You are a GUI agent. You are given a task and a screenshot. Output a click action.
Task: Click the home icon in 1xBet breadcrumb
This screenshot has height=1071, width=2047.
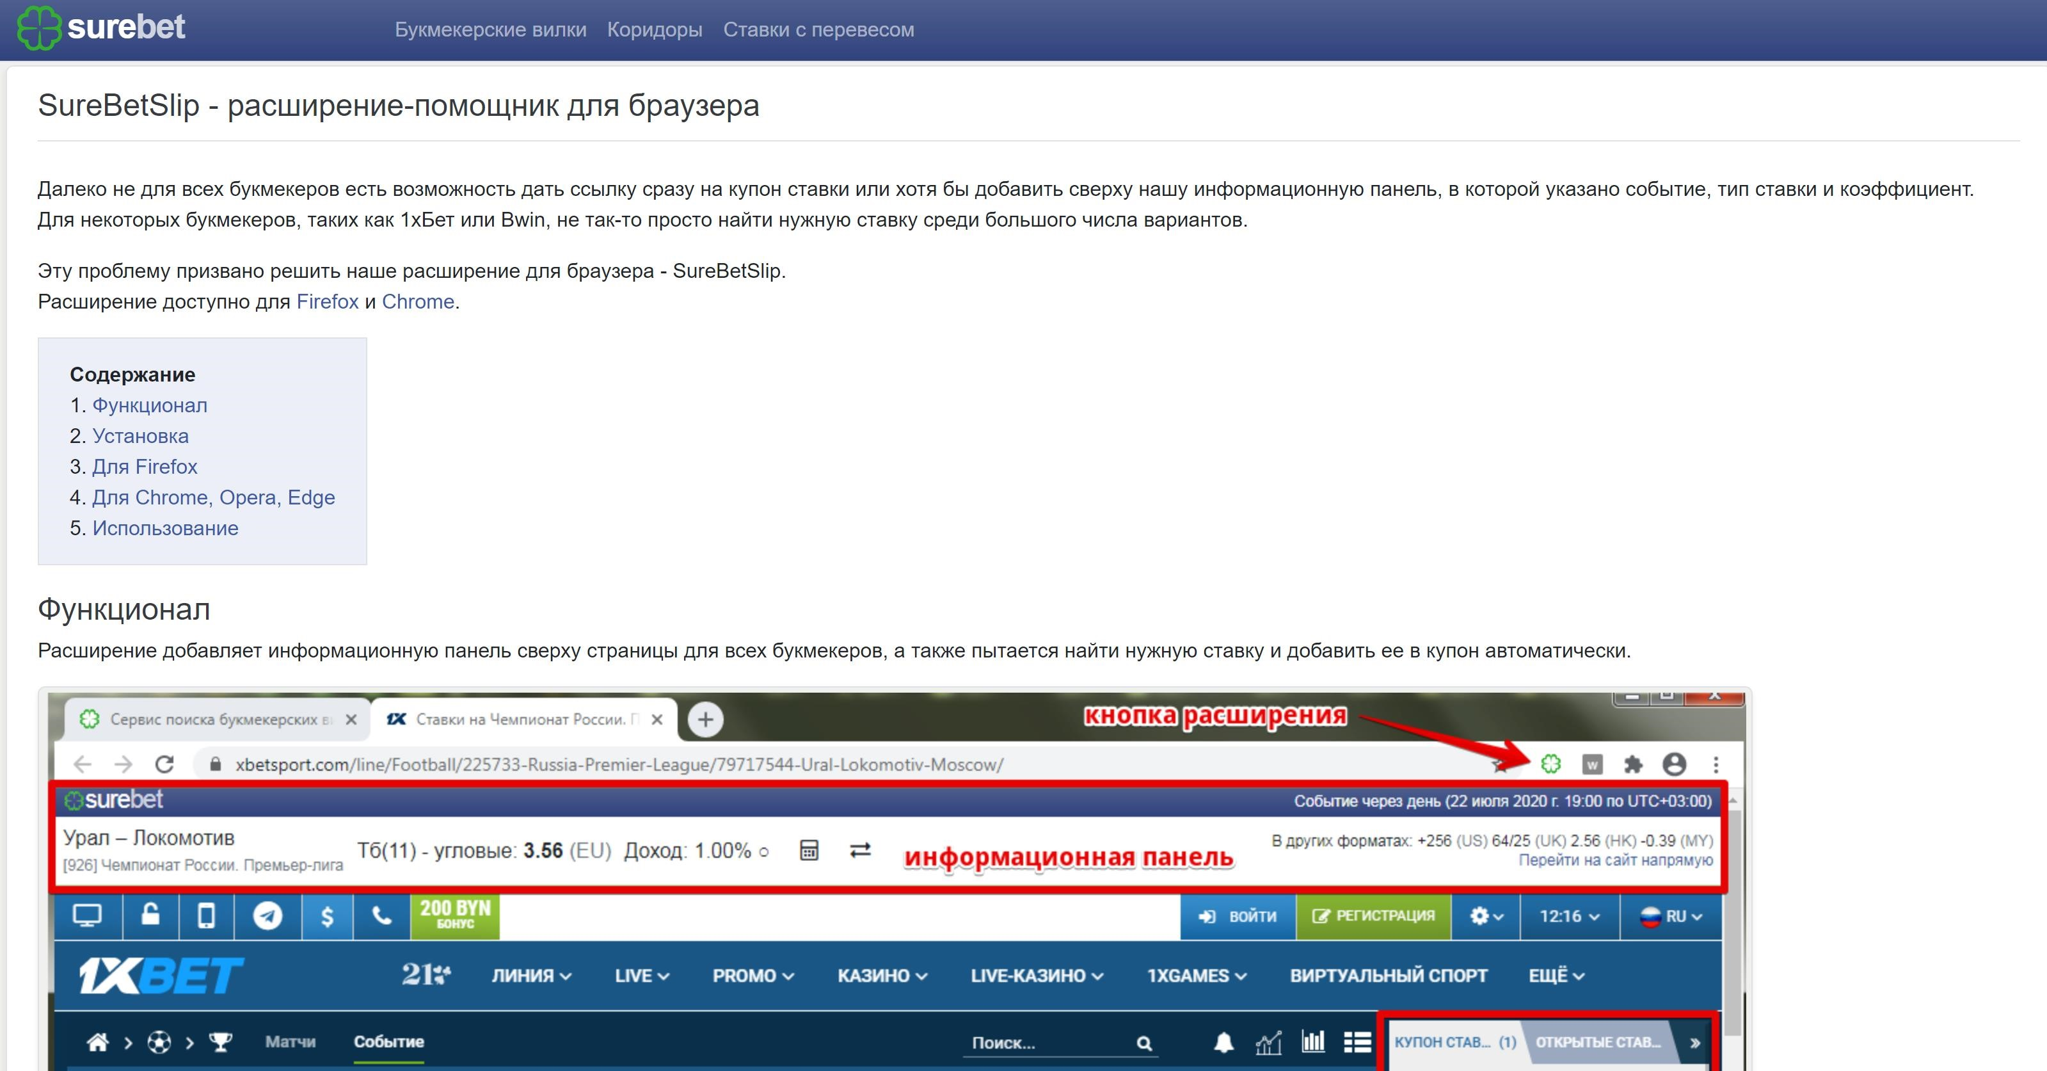97,1042
